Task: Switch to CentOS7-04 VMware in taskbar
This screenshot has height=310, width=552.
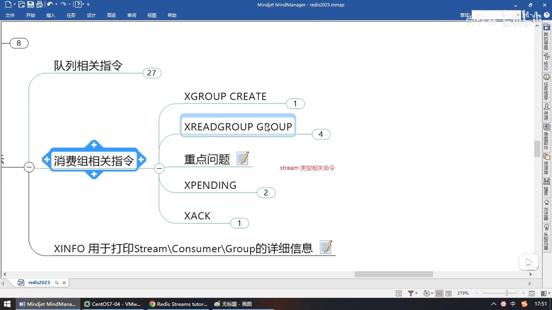Action: pyautogui.click(x=112, y=304)
